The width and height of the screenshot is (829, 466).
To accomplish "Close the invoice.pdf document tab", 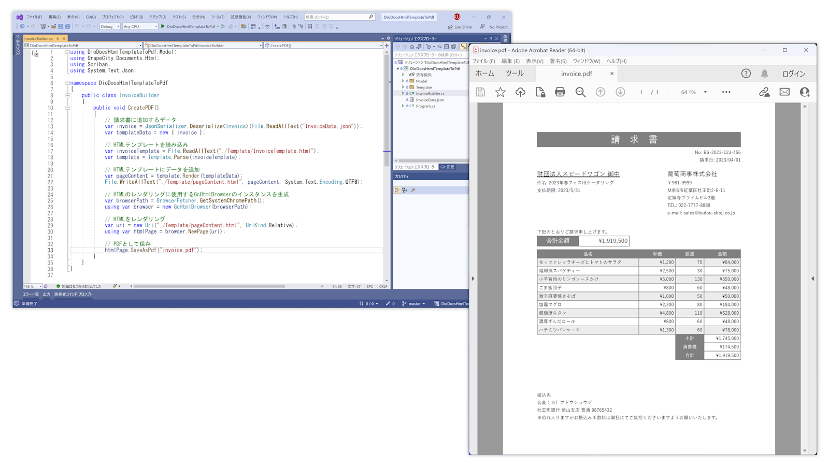I will click(x=611, y=74).
